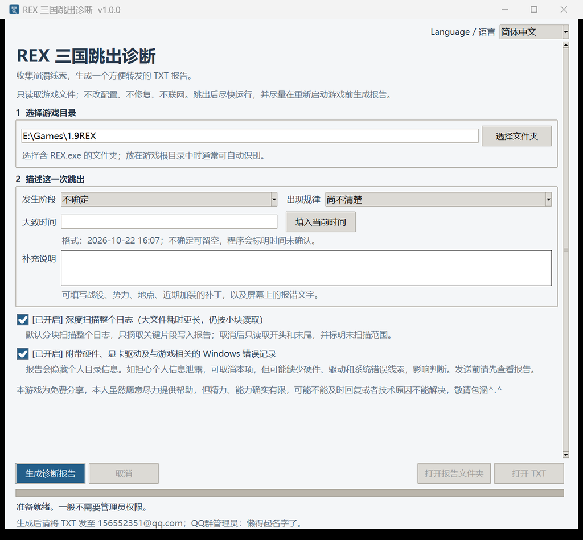Screen dimensions: 583x540
Task: Click the heading REX 三国跳出诊断
Action: tap(87, 56)
